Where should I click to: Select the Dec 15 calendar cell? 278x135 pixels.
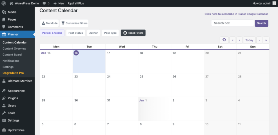(x=56, y=61)
